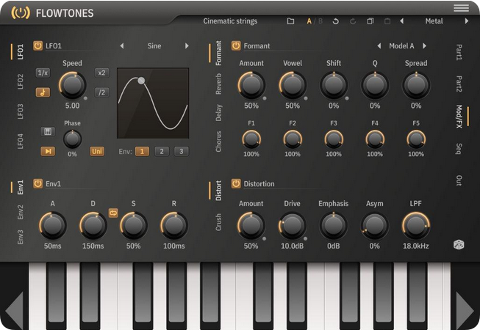The width and height of the screenshot is (480, 330).
Task: Click the undo arrow icon
Action: (335, 21)
